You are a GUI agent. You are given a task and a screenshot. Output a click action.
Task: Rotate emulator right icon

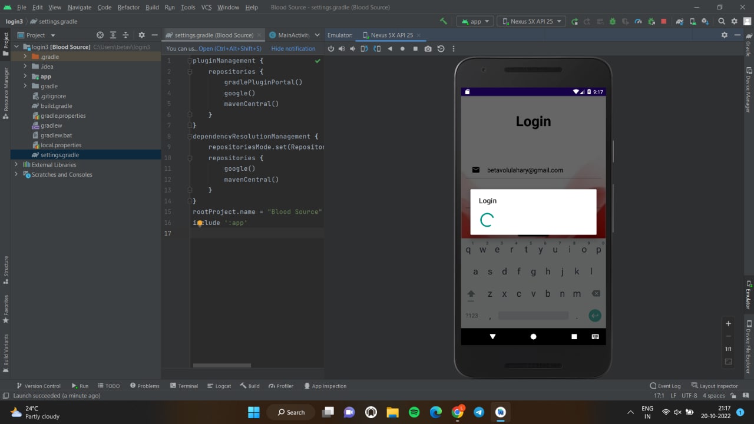pos(376,49)
